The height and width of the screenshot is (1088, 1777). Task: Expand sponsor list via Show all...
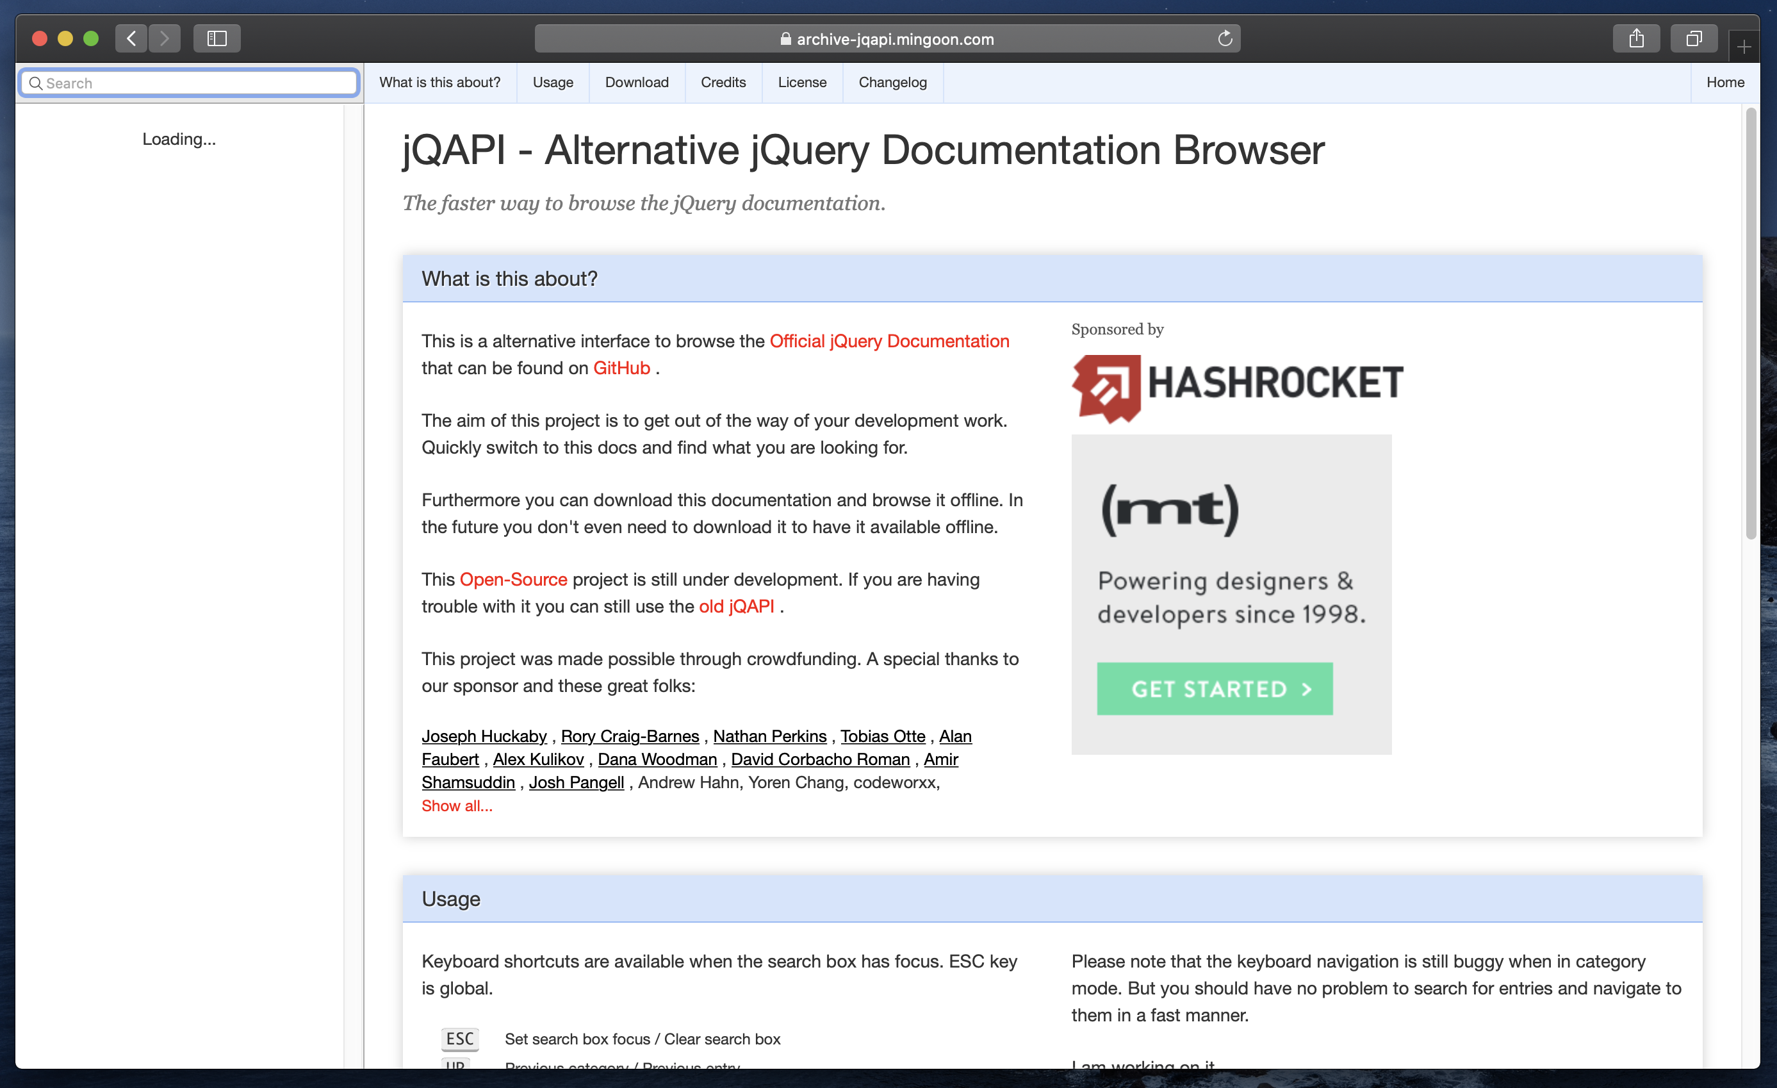pos(457,806)
